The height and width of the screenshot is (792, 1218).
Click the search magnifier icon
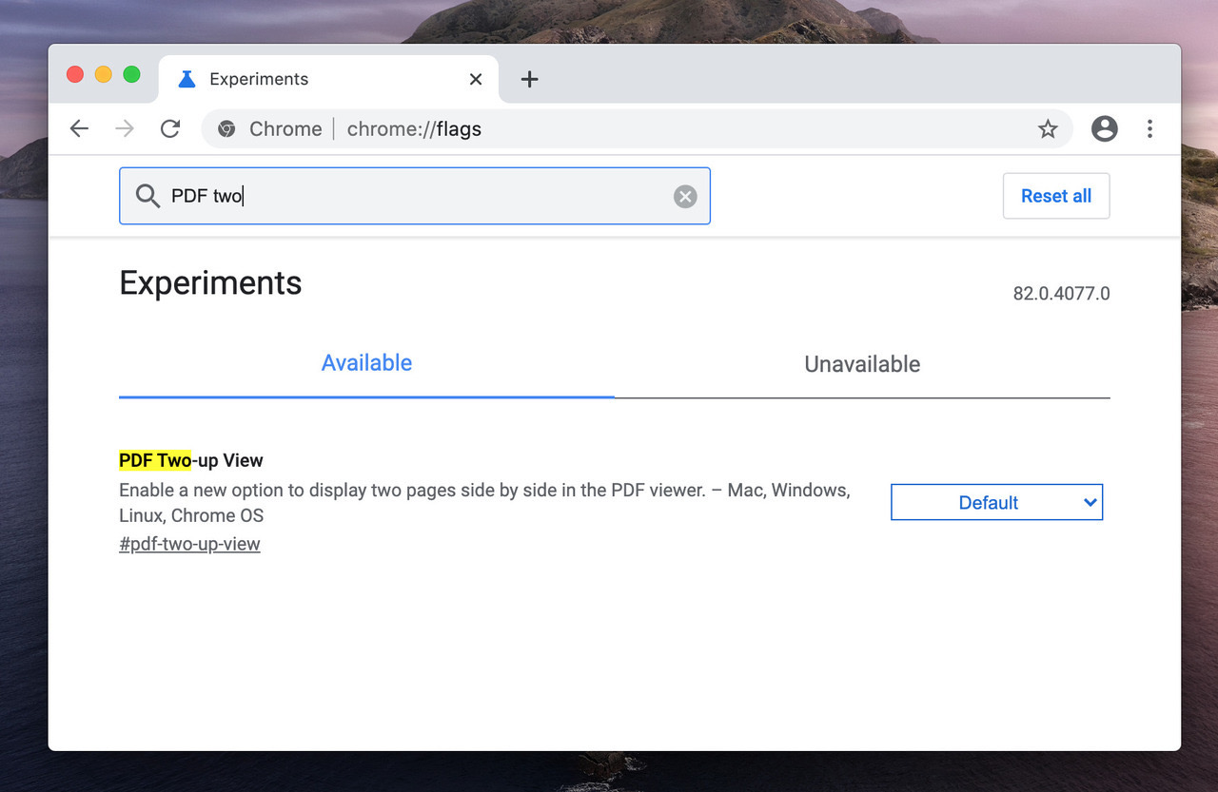click(147, 197)
